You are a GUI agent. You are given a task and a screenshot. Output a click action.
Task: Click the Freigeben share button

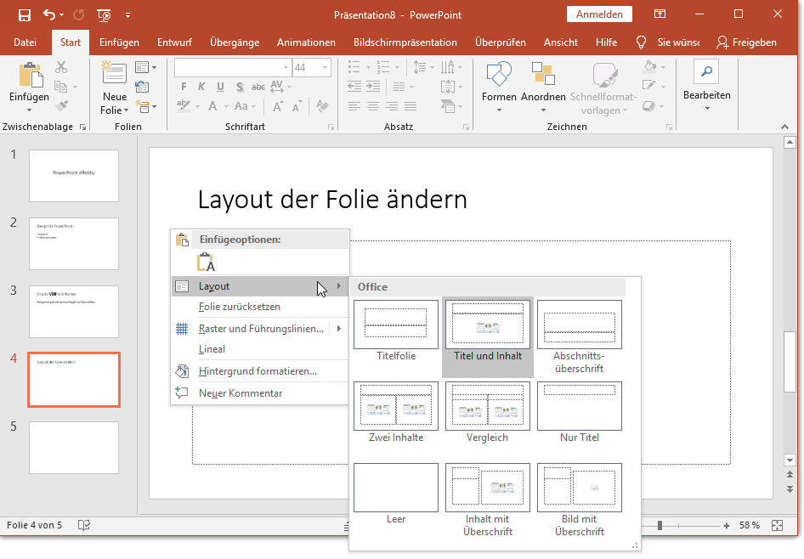(746, 42)
